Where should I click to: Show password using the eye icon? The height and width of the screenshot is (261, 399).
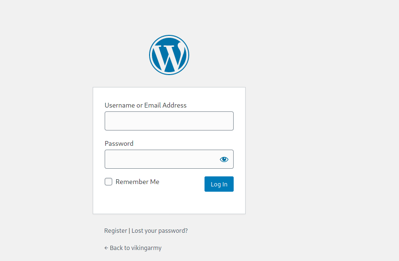224,159
